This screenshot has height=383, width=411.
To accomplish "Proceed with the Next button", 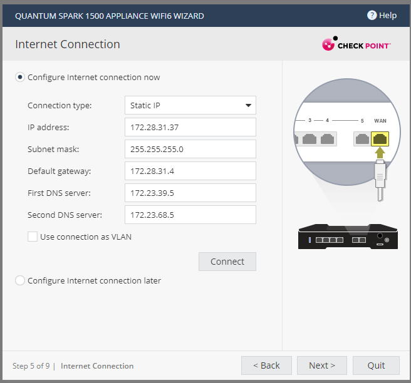I will click(x=322, y=365).
